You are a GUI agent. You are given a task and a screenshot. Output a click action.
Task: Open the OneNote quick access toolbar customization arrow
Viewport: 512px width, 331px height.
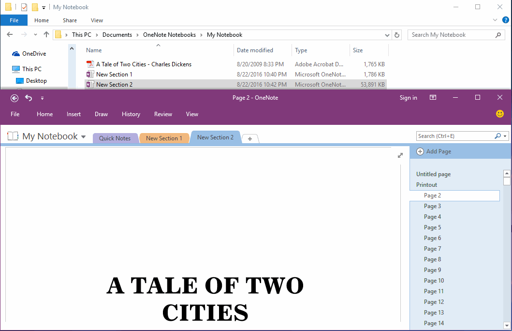click(42, 98)
